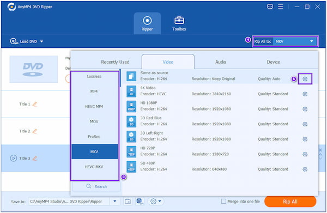Edit Title 2 name pencil icon
Image resolution: width=327 pixels, height=213 pixels.
tap(35, 131)
